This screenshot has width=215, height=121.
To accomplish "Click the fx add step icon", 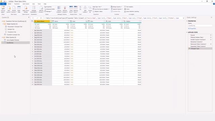I will click(x=41, y=18).
